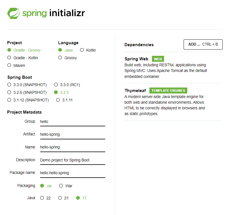The width and height of the screenshot is (230, 215).
Task: Open the ADD dependencies button
Action: (x=203, y=44)
